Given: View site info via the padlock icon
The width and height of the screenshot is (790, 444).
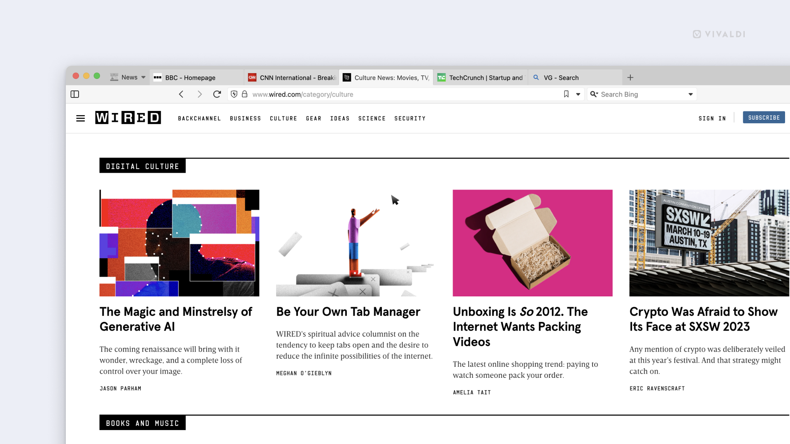Looking at the screenshot, I should (244, 94).
